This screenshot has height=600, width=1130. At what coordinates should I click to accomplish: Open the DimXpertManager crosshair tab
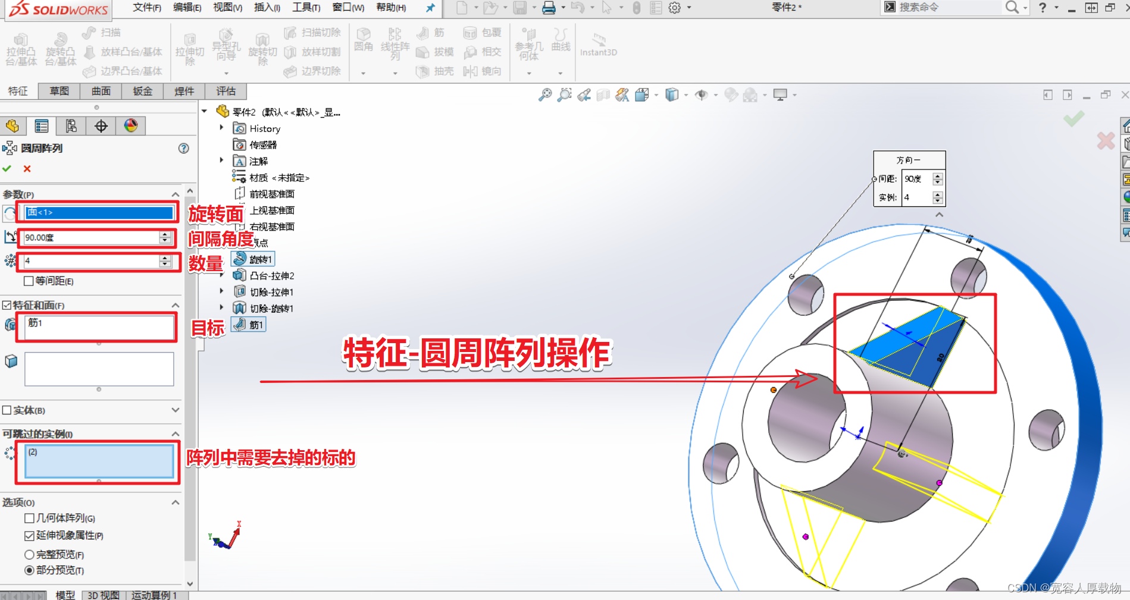pyautogui.click(x=101, y=126)
